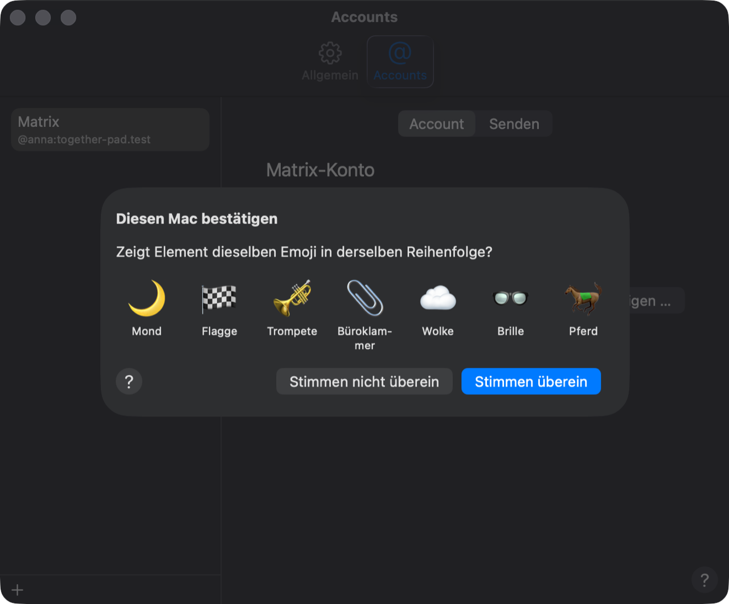This screenshot has width=729, height=604.
Task: Click the 'Büroklammer' label text
Action: [x=365, y=338]
